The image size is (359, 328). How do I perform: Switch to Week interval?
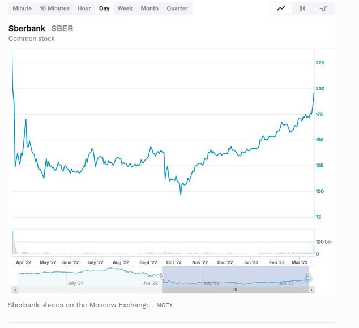pyautogui.click(x=125, y=8)
